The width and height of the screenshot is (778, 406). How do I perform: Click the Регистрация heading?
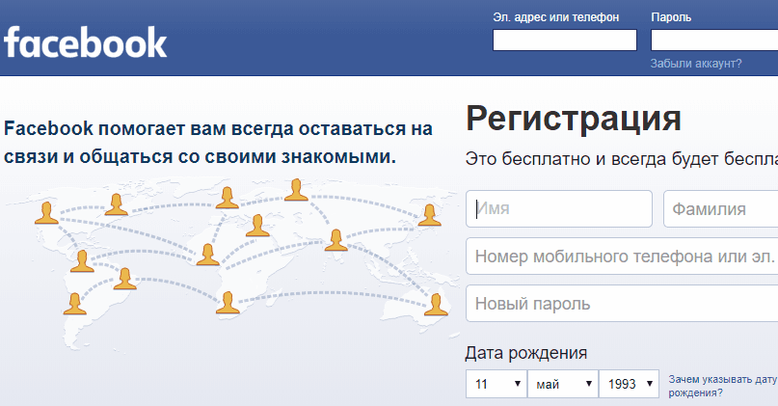(x=574, y=119)
